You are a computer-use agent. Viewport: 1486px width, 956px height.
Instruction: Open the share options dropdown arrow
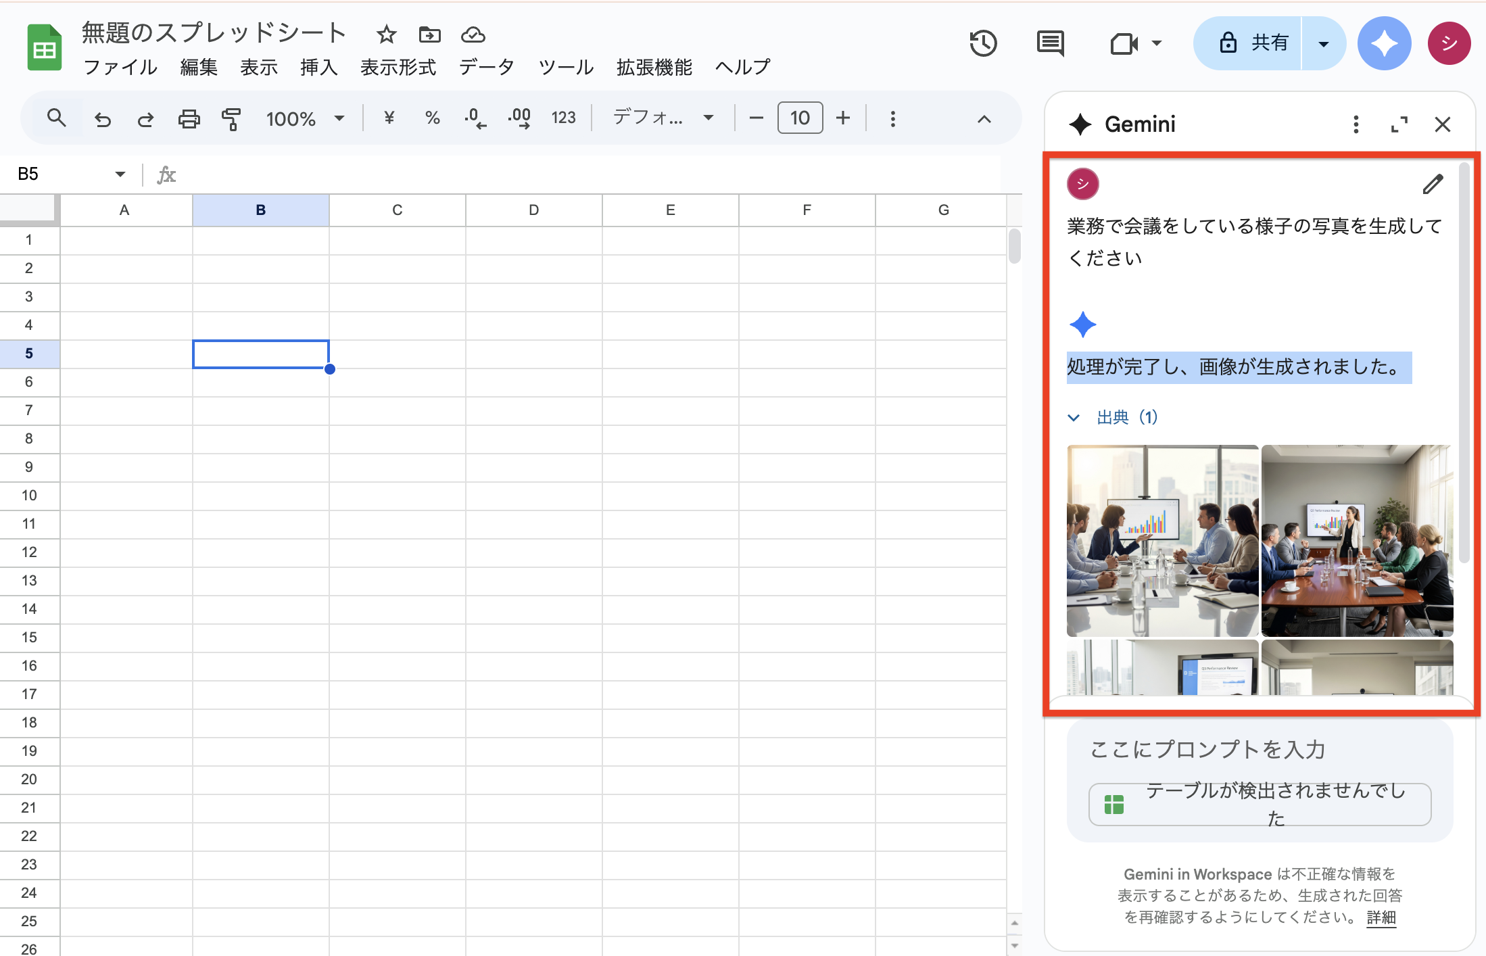tap(1323, 44)
